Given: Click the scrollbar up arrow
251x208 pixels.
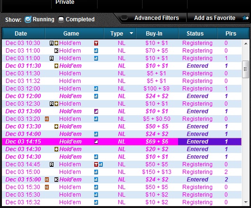Looking at the screenshot, I should [x=246, y=44].
